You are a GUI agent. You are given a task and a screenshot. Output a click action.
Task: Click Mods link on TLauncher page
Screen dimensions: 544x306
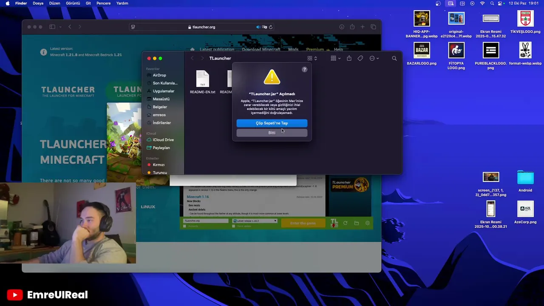(x=293, y=49)
